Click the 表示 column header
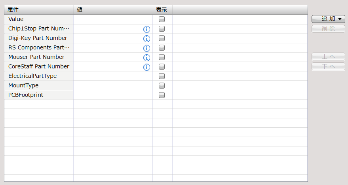348x185 pixels. (162, 9)
